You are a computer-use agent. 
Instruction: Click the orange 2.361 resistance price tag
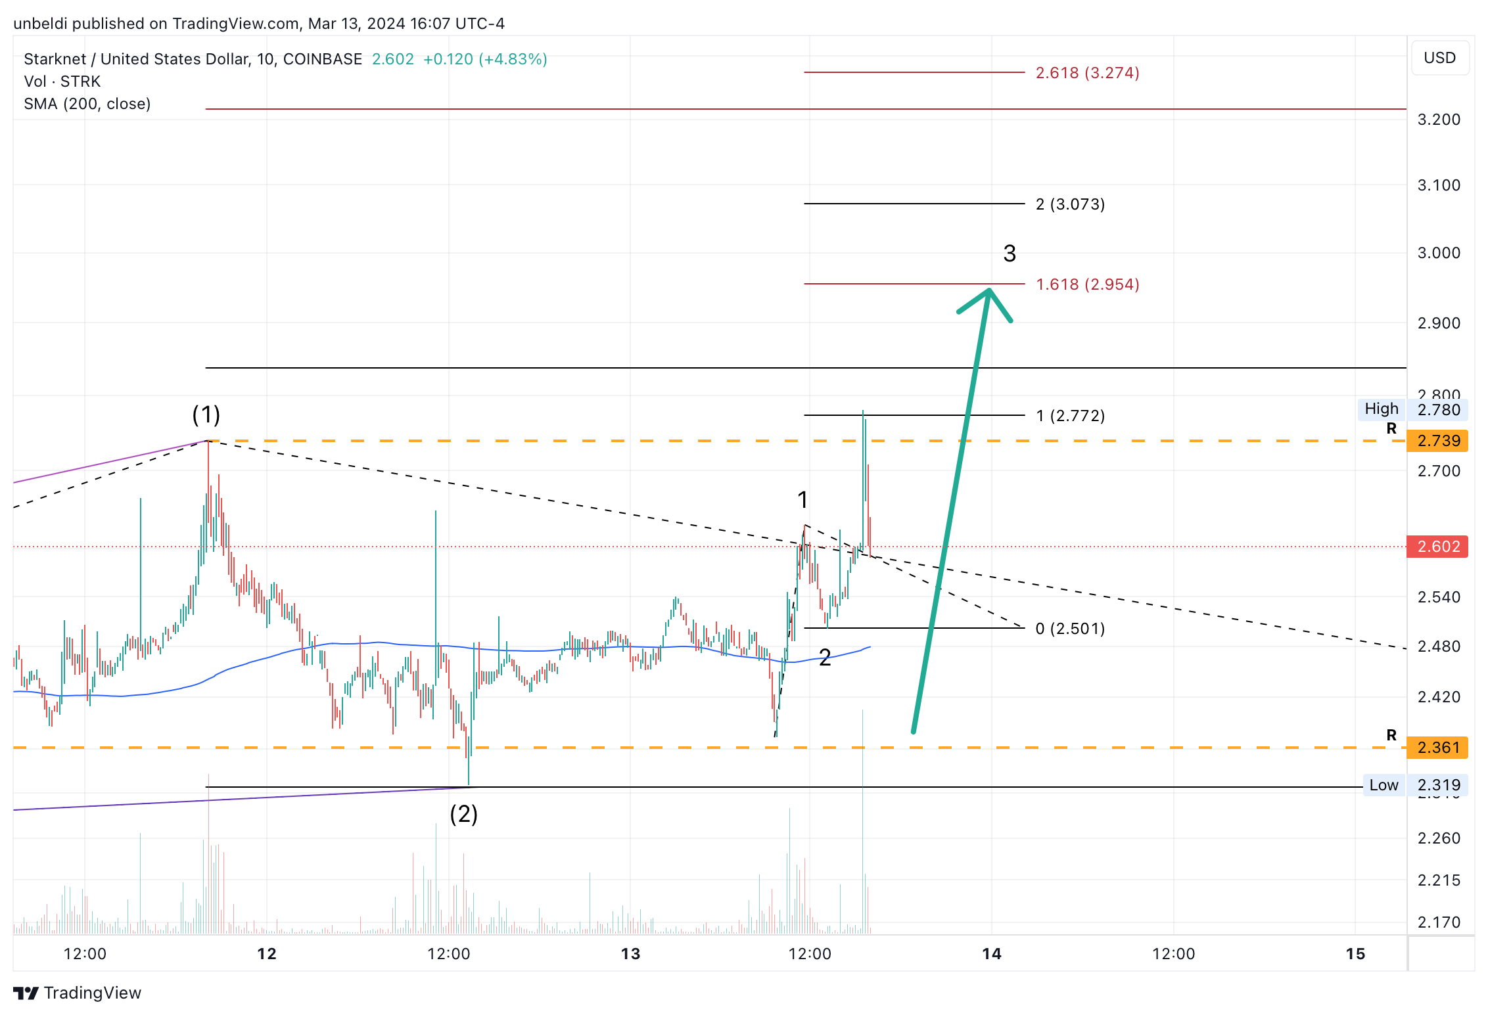[1437, 748]
